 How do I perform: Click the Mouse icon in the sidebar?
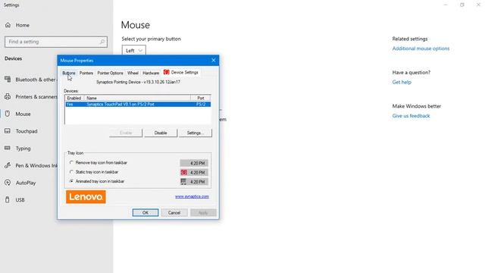tap(8, 114)
